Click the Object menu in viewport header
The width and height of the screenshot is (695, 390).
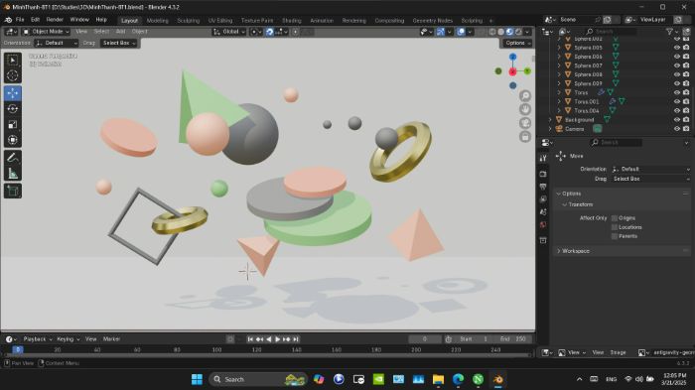click(139, 32)
